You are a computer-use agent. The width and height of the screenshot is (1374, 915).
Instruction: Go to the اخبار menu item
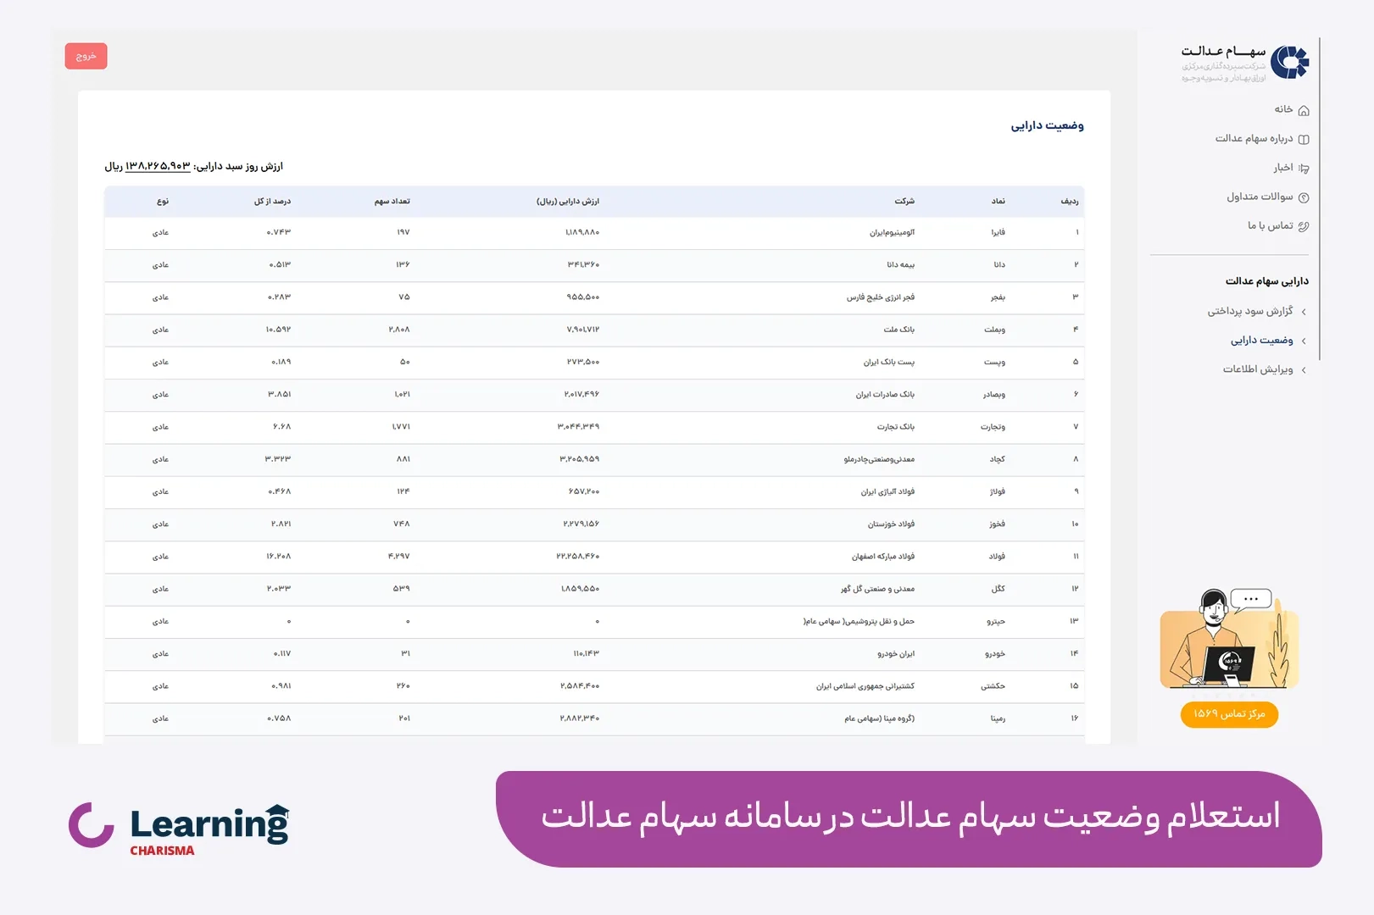(1282, 168)
